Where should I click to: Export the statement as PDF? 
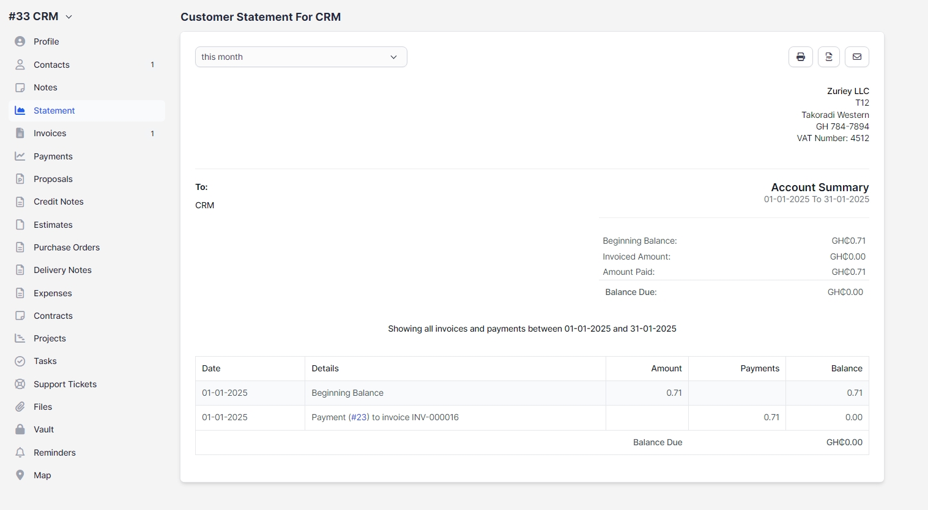click(x=828, y=57)
